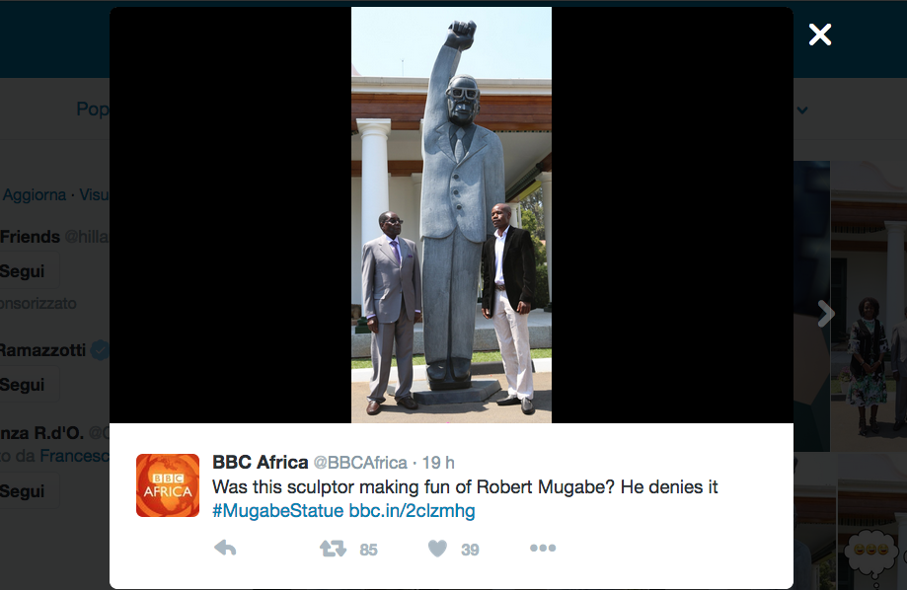The image size is (907, 590).
Task: Retweet the Mugabe statue tweet
Action: pyautogui.click(x=334, y=549)
